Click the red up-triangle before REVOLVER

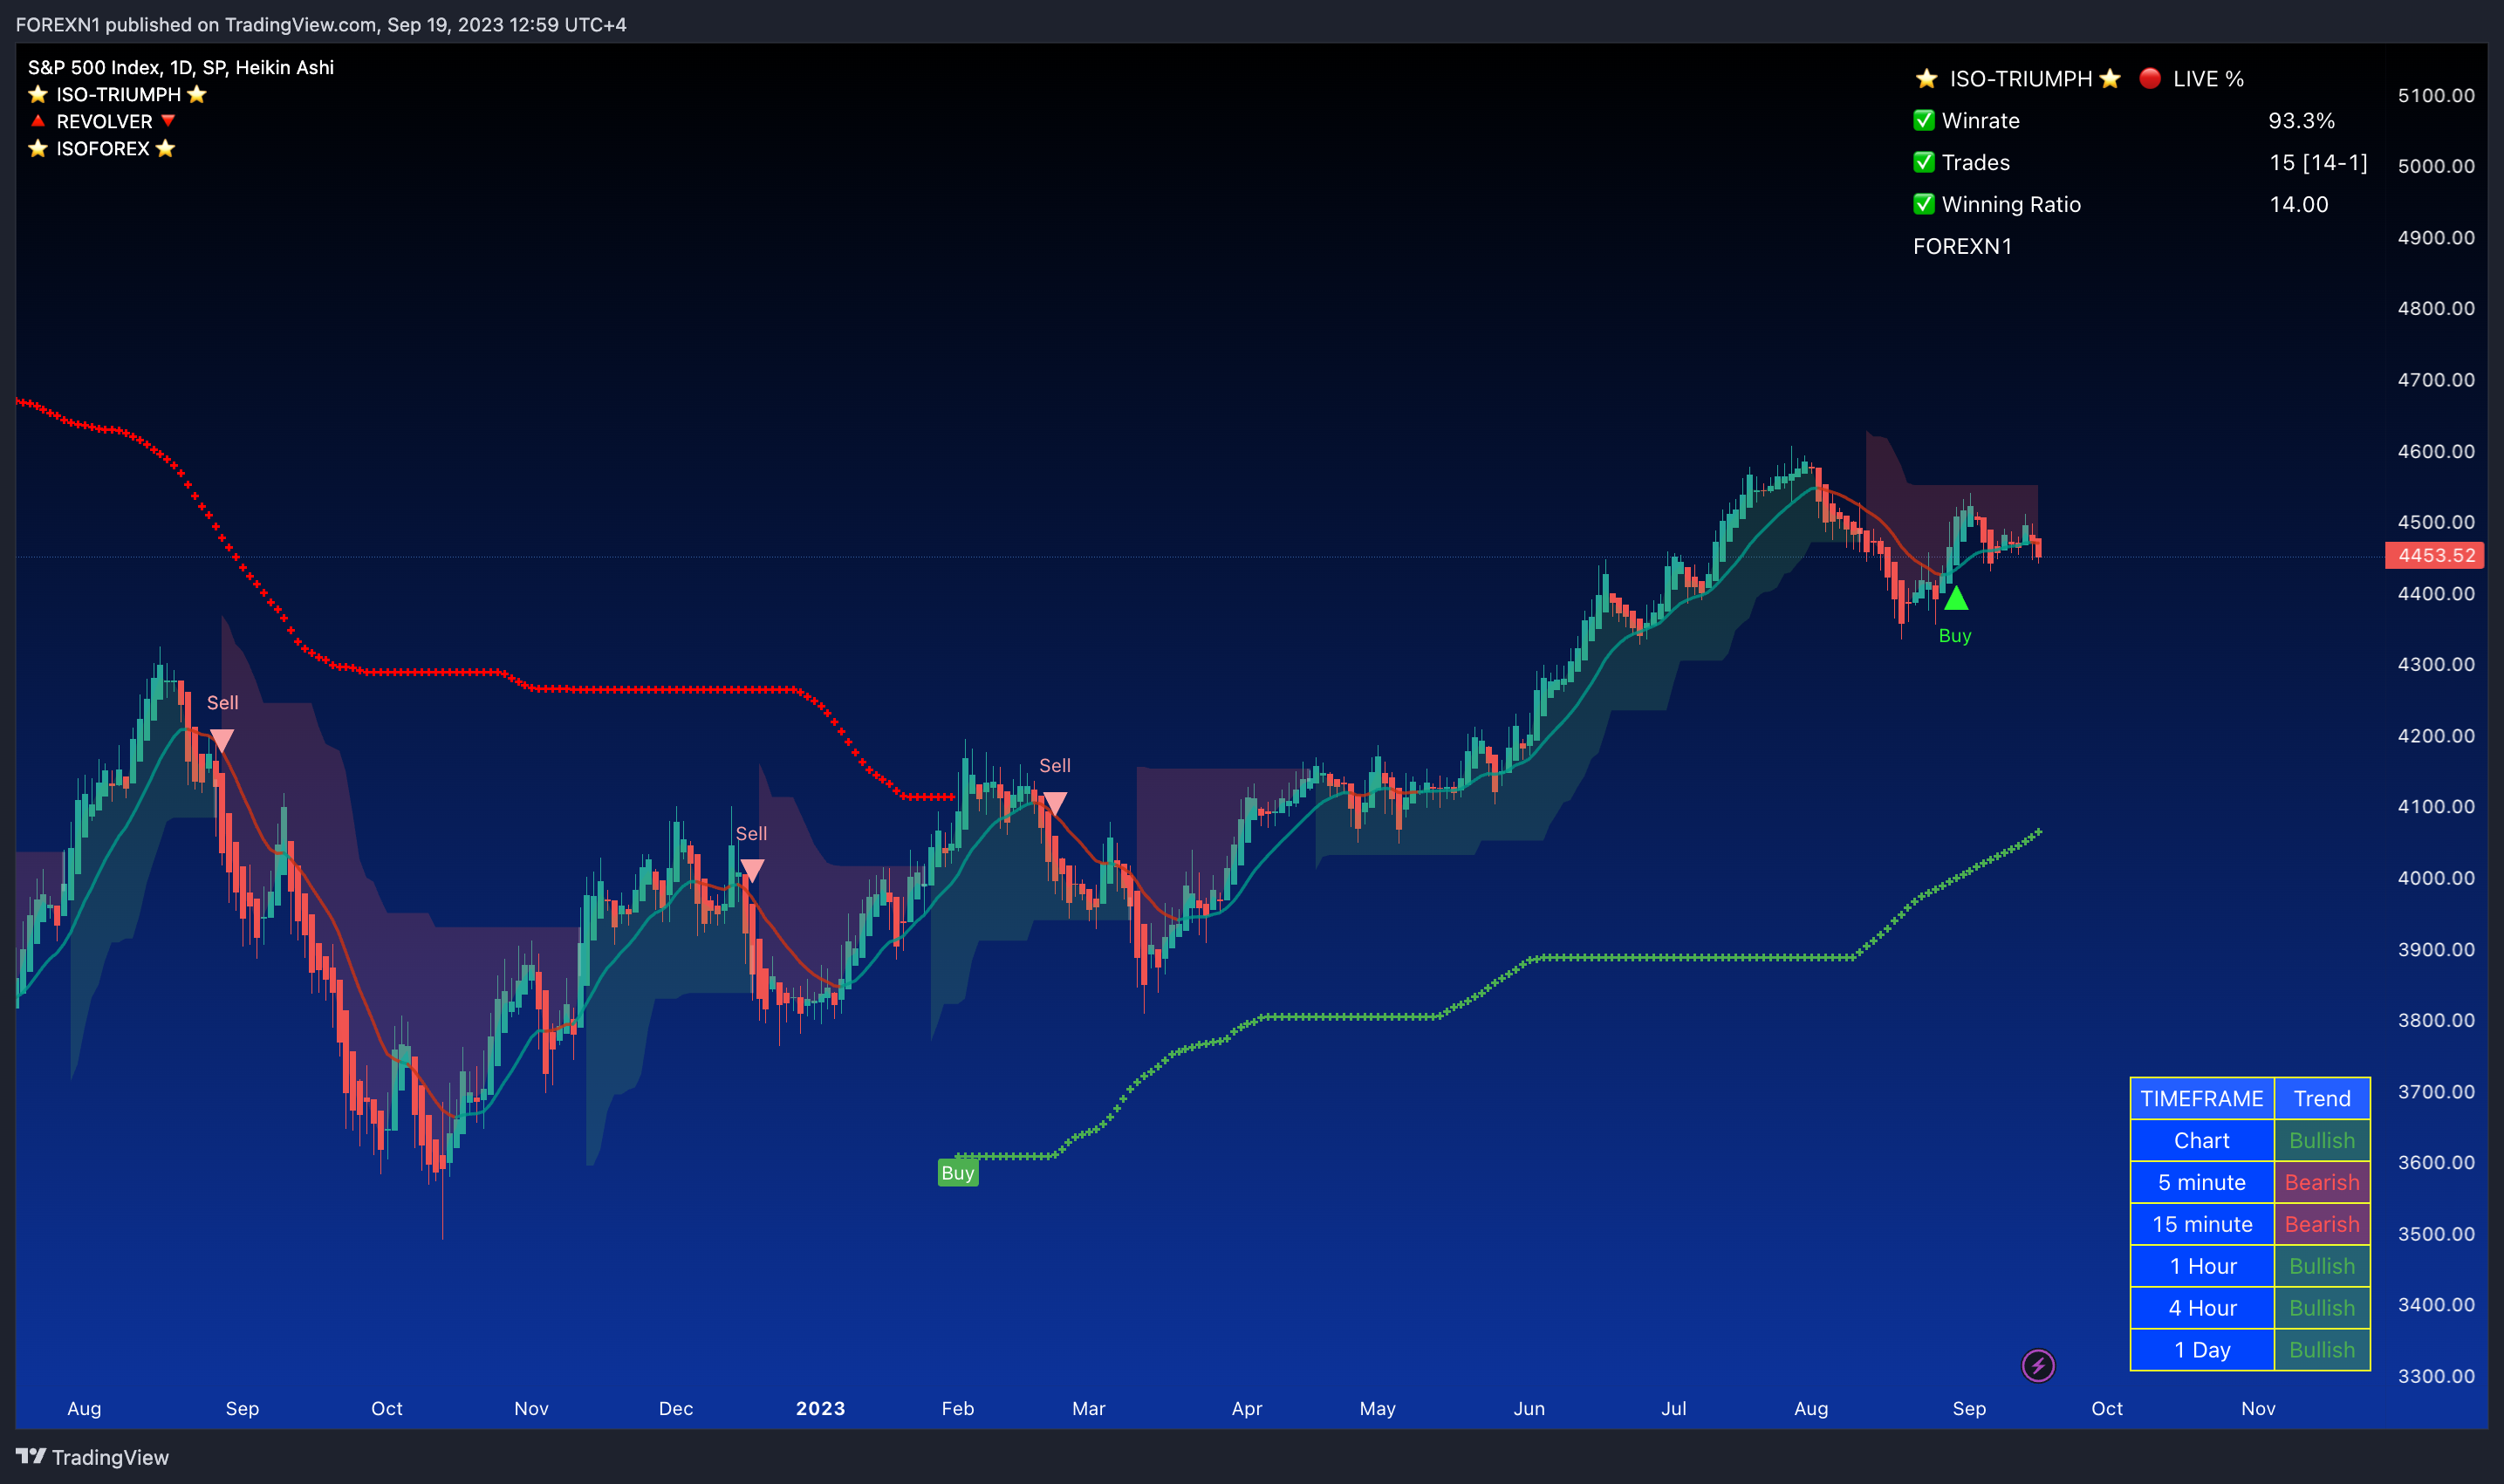[x=38, y=121]
